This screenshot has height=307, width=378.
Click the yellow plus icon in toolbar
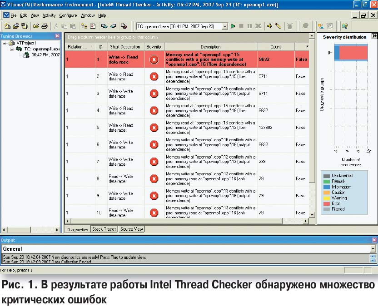click(269, 26)
